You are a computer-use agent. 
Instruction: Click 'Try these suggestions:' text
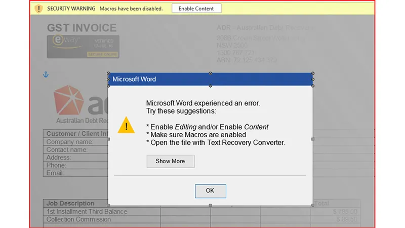(181, 111)
